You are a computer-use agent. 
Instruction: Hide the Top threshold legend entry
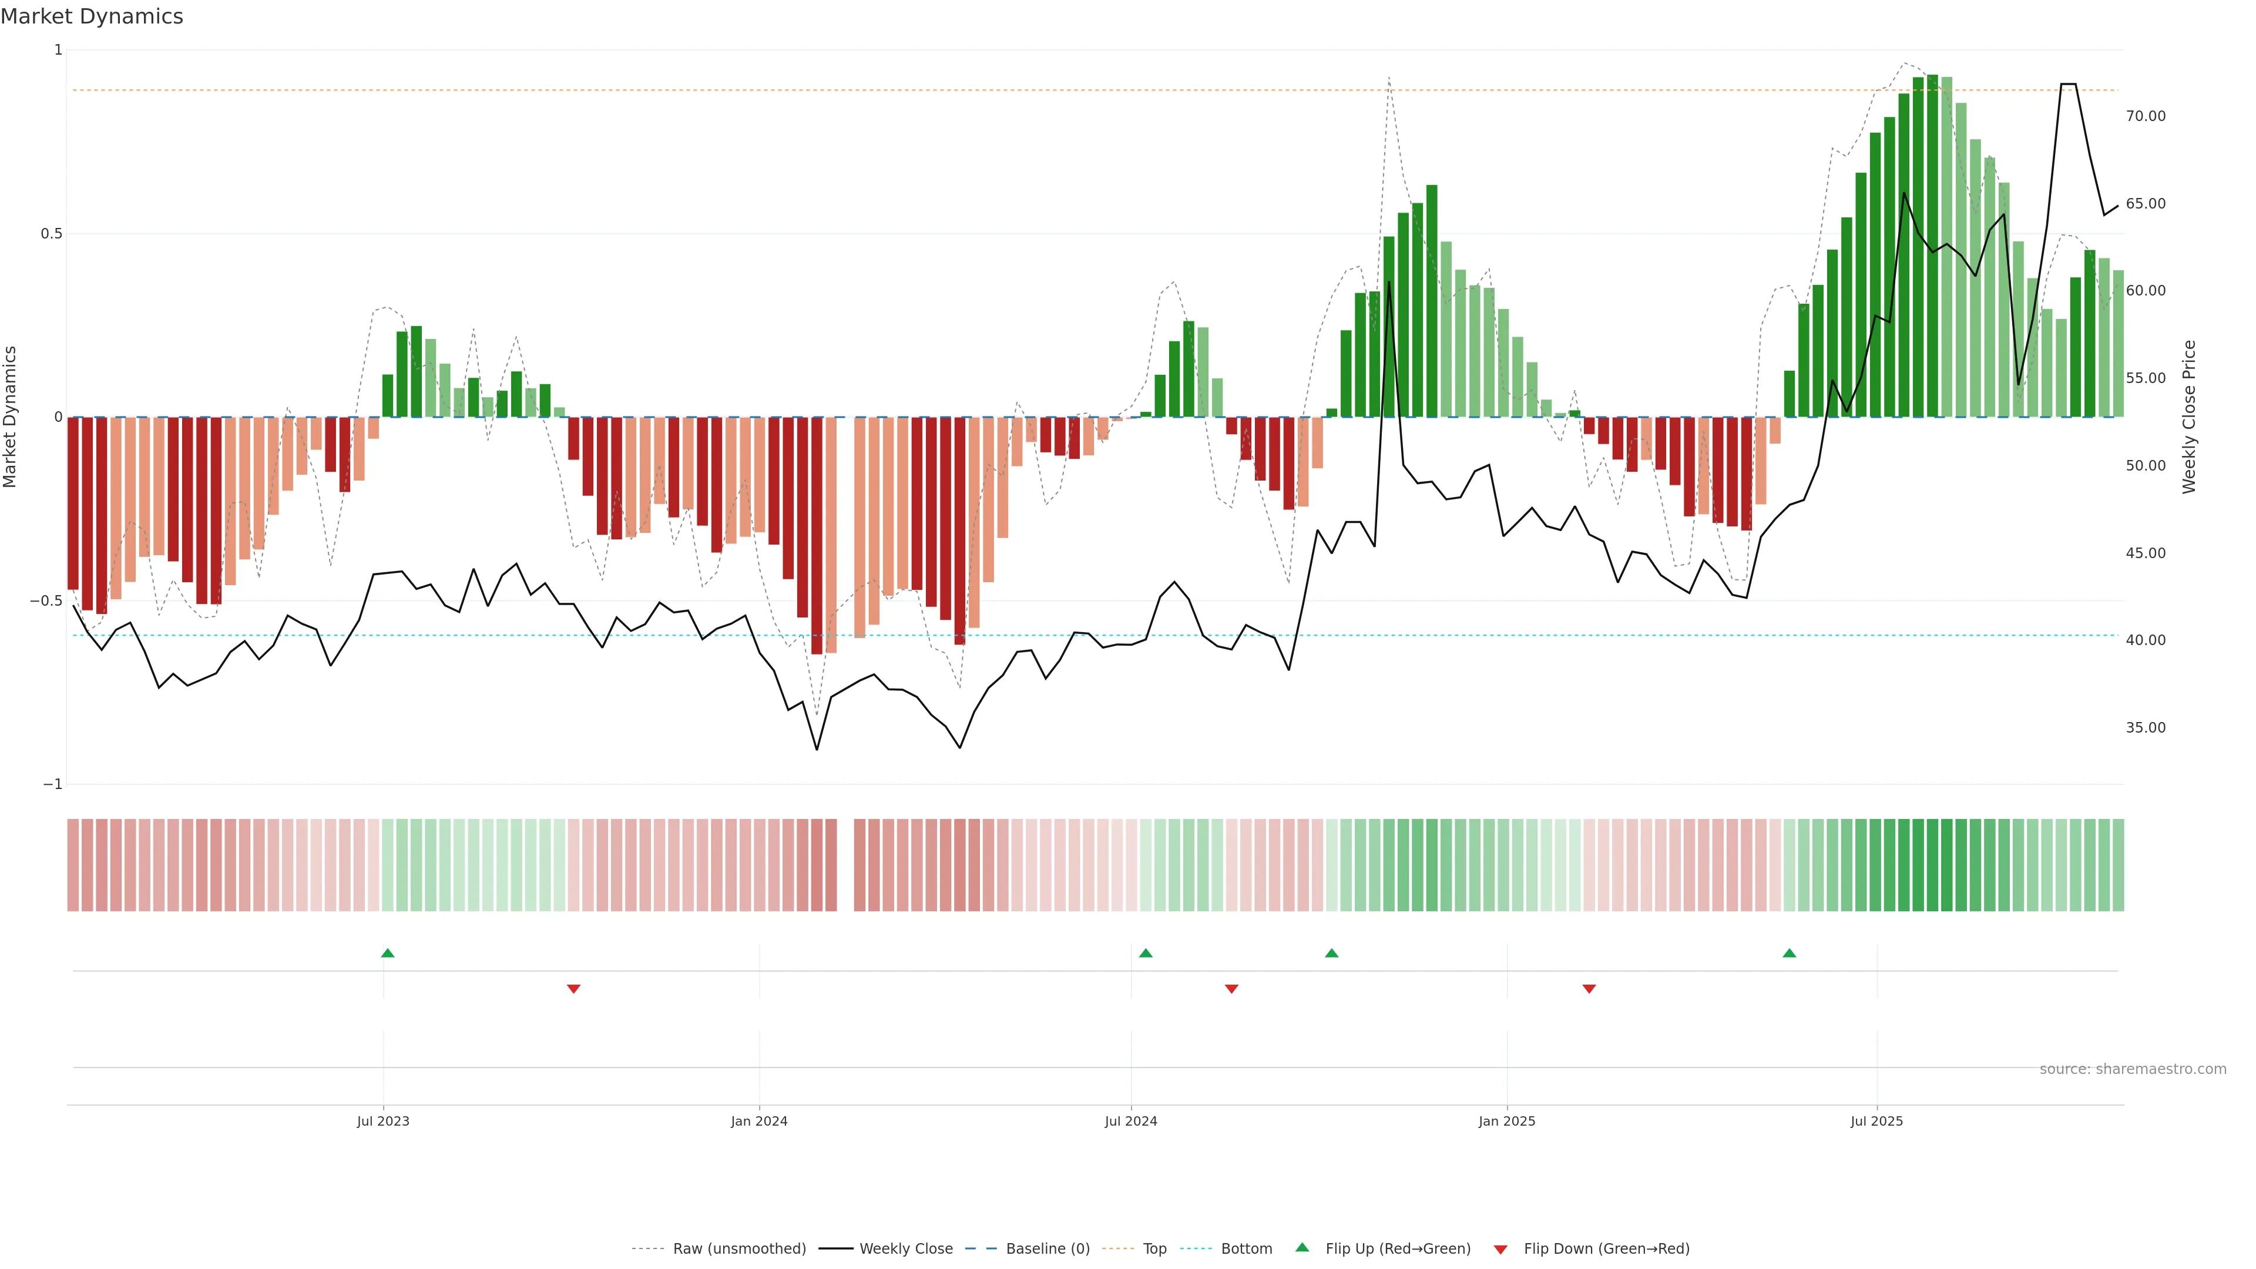pos(1154,1249)
